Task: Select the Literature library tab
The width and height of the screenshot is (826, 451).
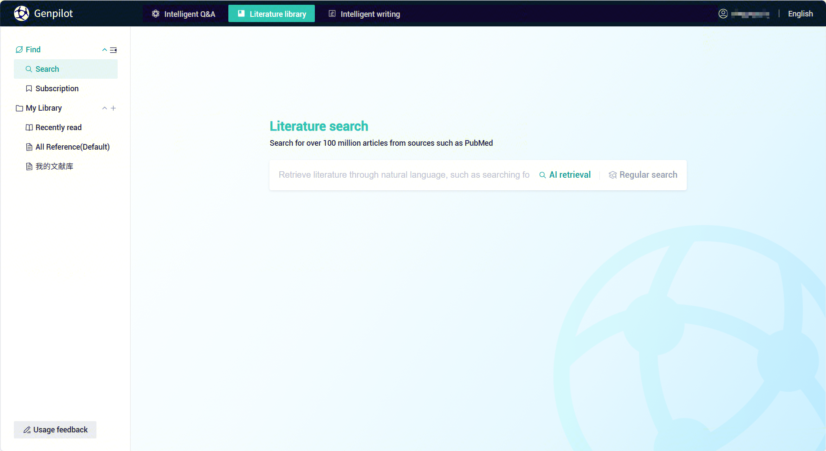Action: [272, 14]
